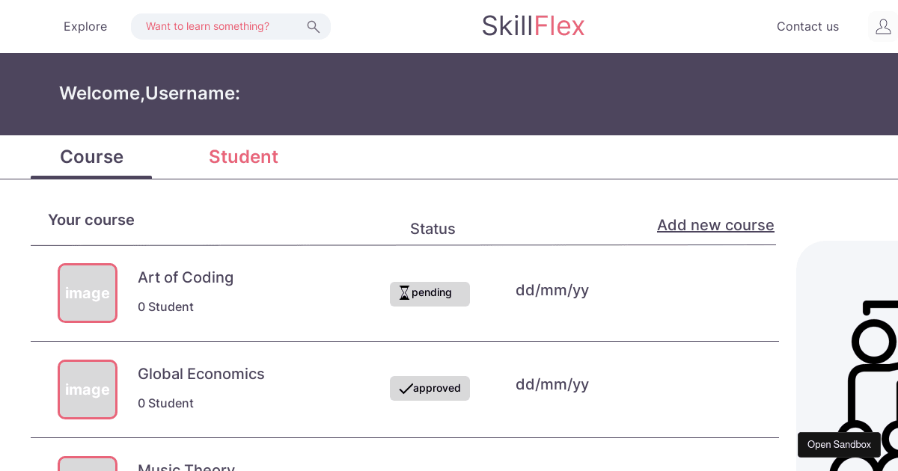
Task: Switch to the Student tab
Action: (x=243, y=157)
